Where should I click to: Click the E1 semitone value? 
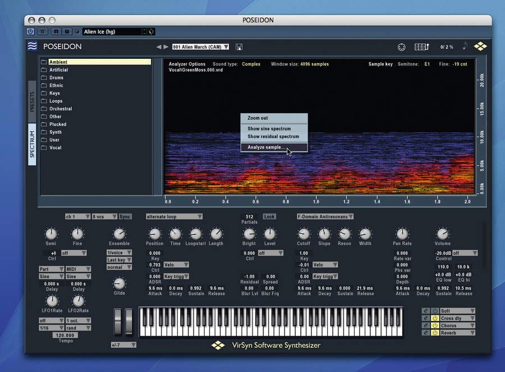(x=427, y=64)
